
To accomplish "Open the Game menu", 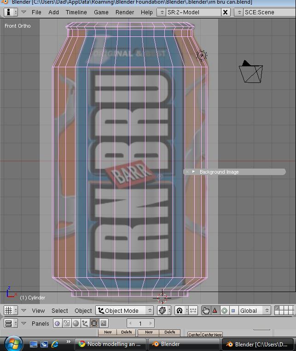I will coord(101,12).
